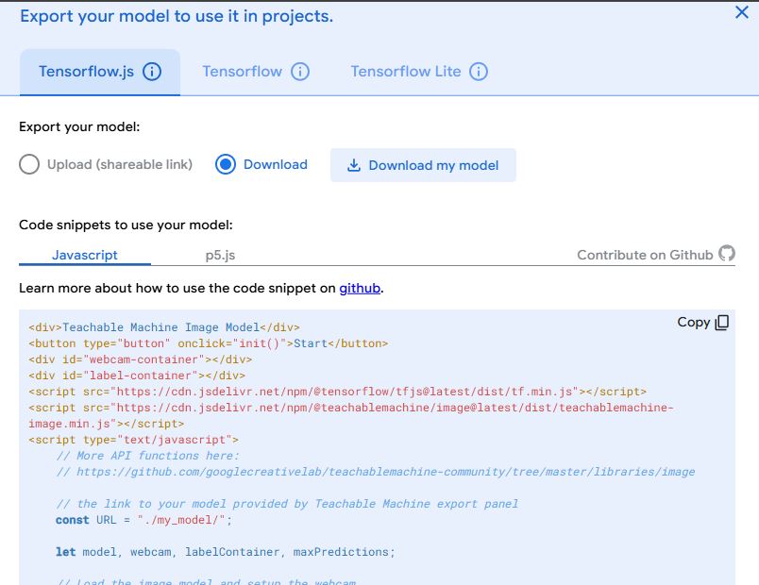Click the Teachable Machine Image Model code line
759x585 pixels.
click(164, 327)
